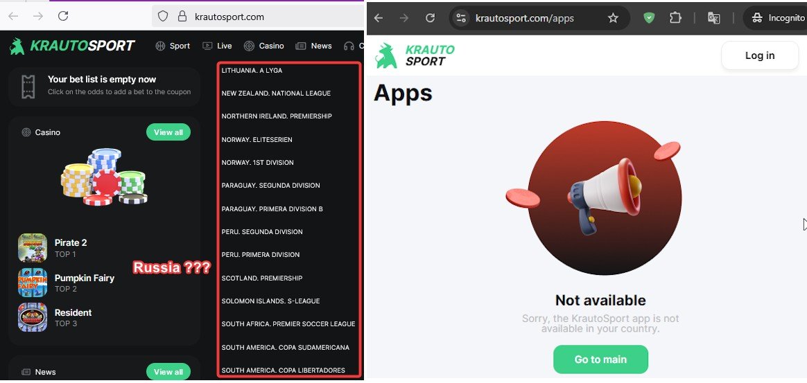Image resolution: width=807 pixels, height=383 pixels.
Task: Open the Pirate 2 game thumbnail
Action: (33, 248)
